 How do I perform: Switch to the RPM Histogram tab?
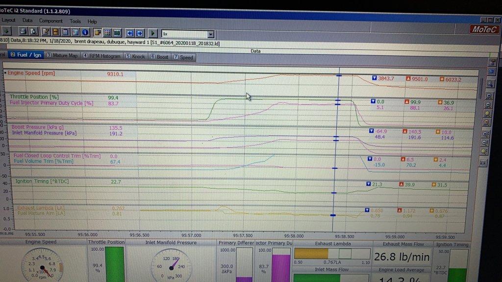pyautogui.click(x=101, y=56)
